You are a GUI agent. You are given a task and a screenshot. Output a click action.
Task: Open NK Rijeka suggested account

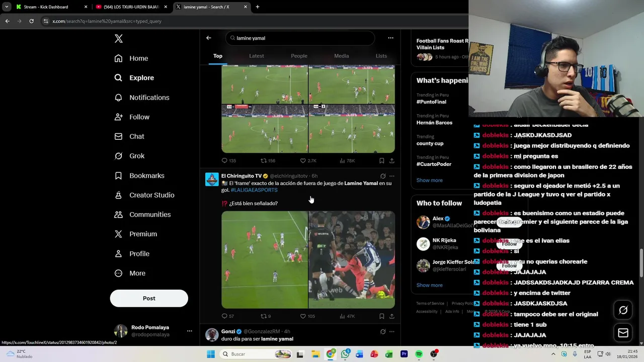coord(444,240)
